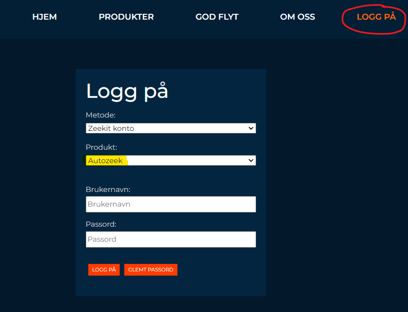Screen dimensions: 408x312
Task: Click the 'Logg på' form heading
Action: click(x=127, y=91)
